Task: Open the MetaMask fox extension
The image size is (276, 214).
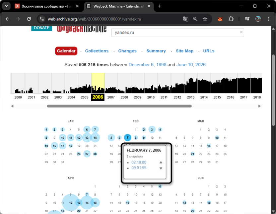Action: click(220, 19)
